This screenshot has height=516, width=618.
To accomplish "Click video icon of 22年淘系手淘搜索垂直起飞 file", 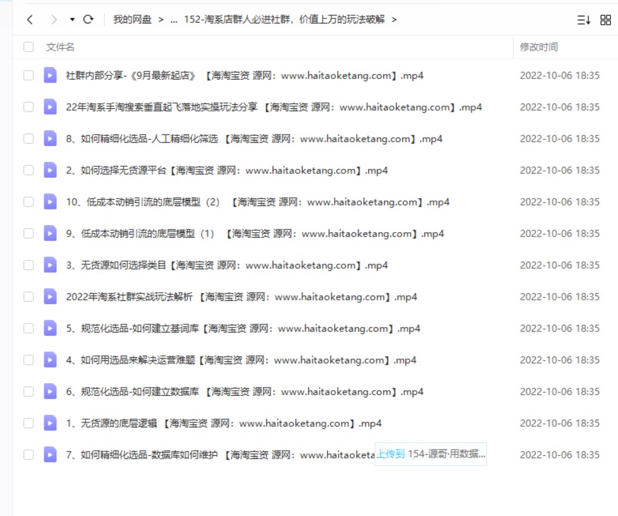I will click(x=50, y=107).
